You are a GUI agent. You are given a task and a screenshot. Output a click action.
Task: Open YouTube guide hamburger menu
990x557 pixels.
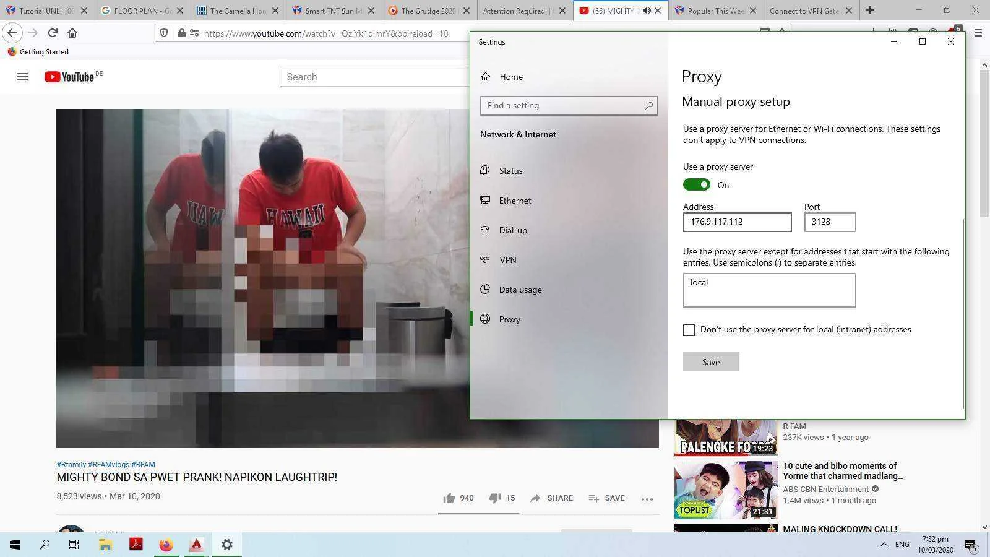point(22,77)
